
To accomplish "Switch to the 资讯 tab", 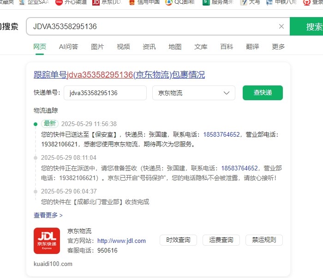I will [x=149, y=47].
